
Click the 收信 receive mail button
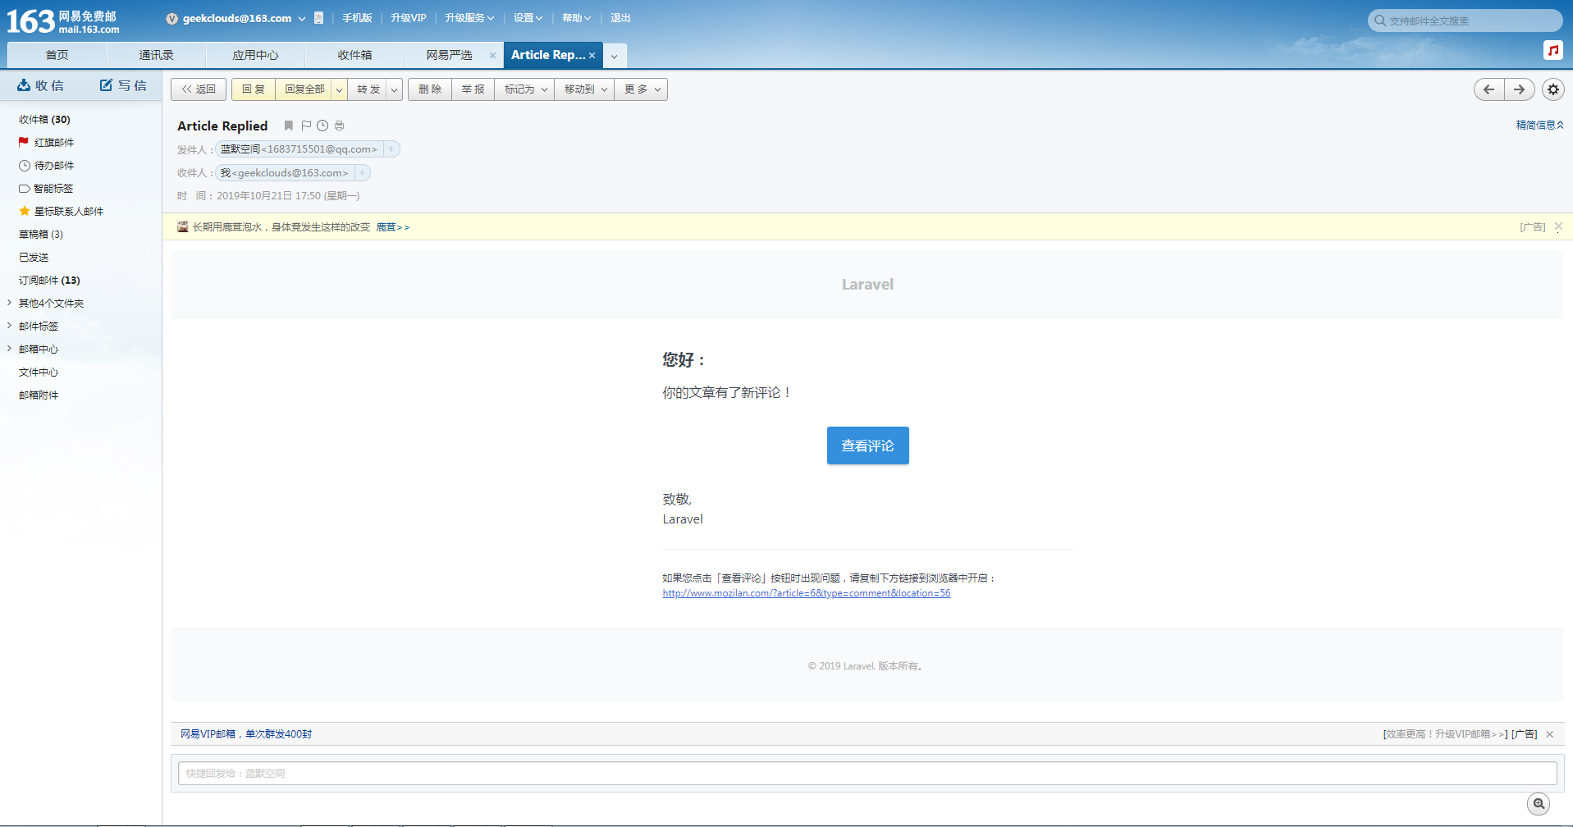[41, 85]
